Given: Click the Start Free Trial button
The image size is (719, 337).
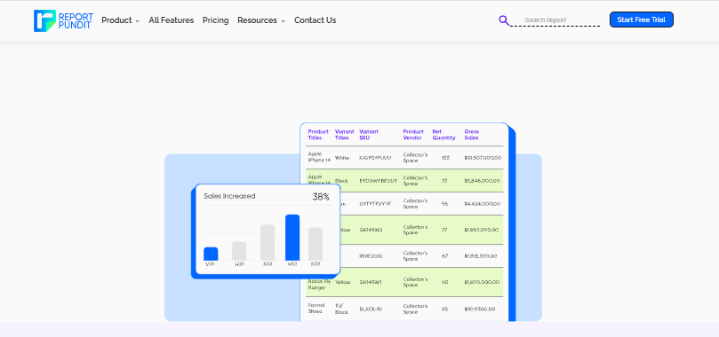Looking at the screenshot, I should click(x=641, y=20).
